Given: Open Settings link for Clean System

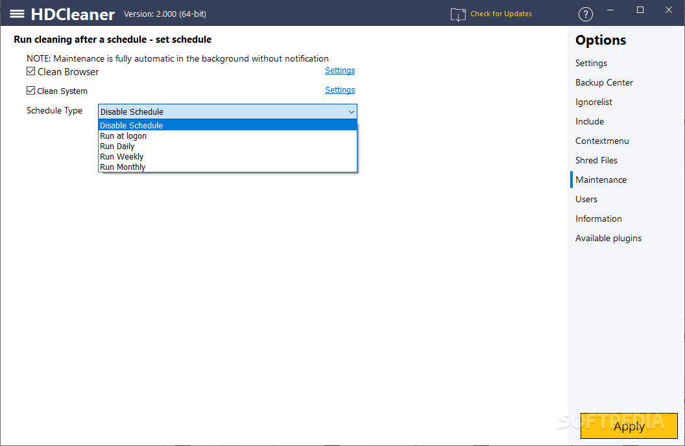Looking at the screenshot, I should (340, 90).
